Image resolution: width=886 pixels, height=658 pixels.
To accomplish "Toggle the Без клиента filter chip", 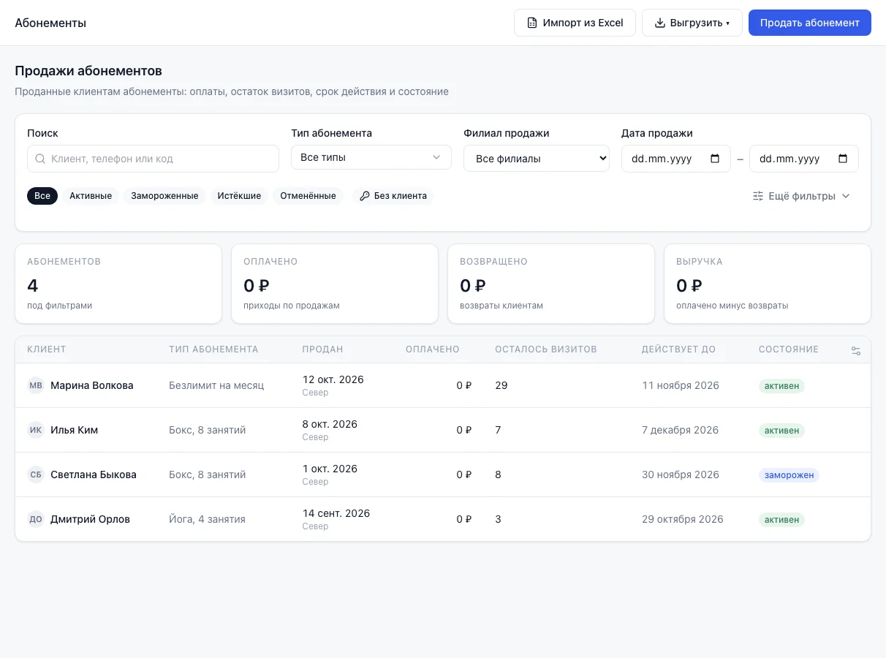I will point(393,196).
